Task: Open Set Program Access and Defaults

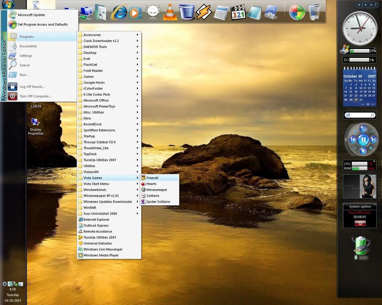Action: point(42,24)
